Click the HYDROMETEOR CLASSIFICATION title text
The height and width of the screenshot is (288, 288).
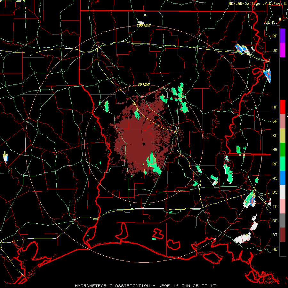[112, 286]
